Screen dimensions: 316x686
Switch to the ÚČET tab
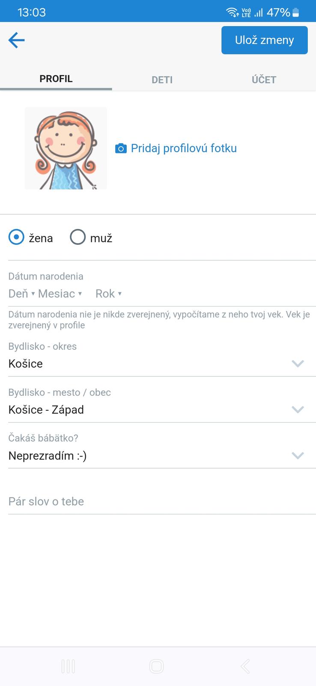click(x=264, y=80)
